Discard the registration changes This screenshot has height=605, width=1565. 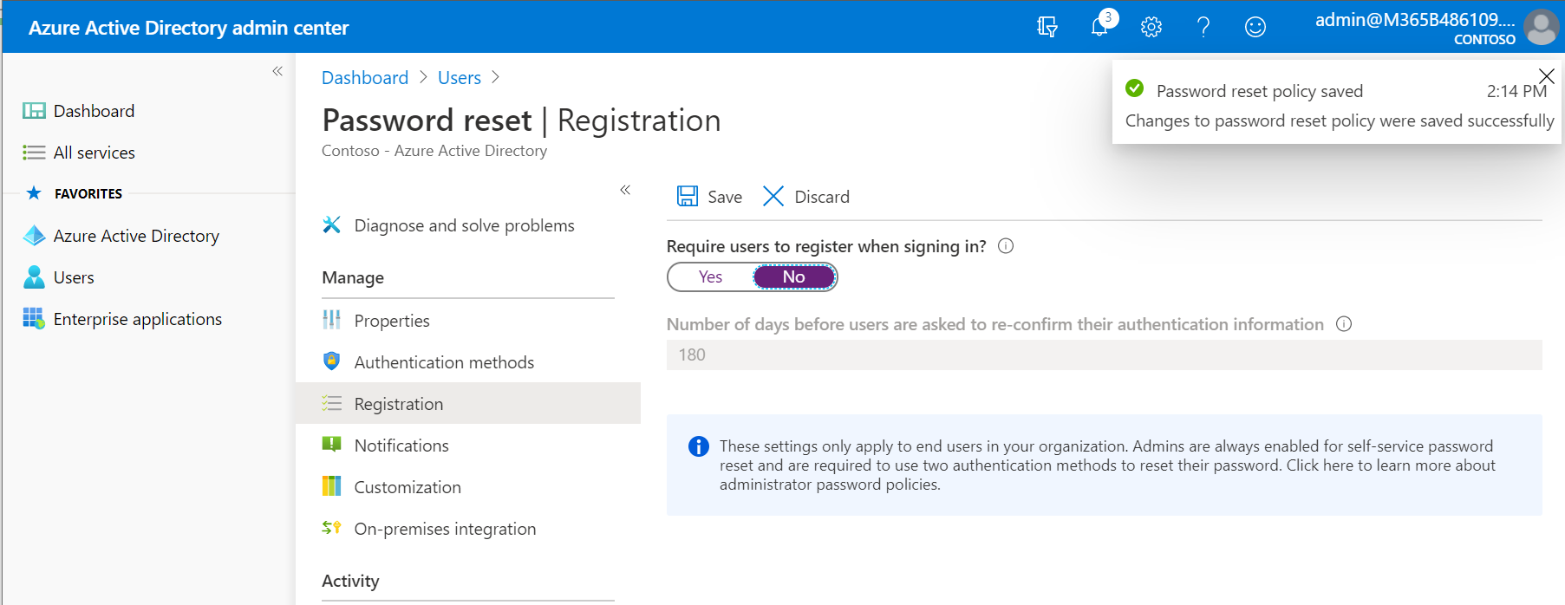(x=806, y=197)
